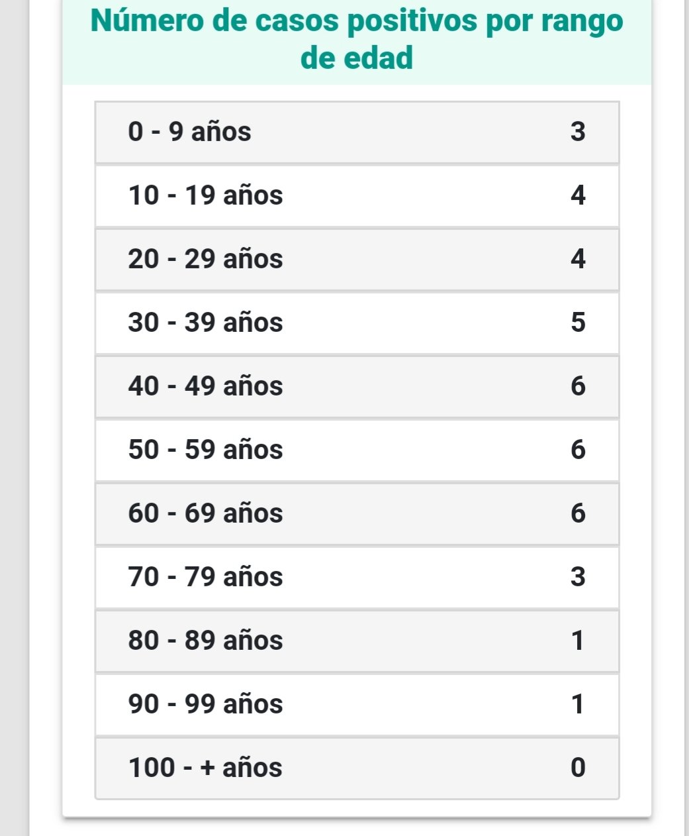
Task: Select the '50 - 59 años' row label
Action: (205, 450)
